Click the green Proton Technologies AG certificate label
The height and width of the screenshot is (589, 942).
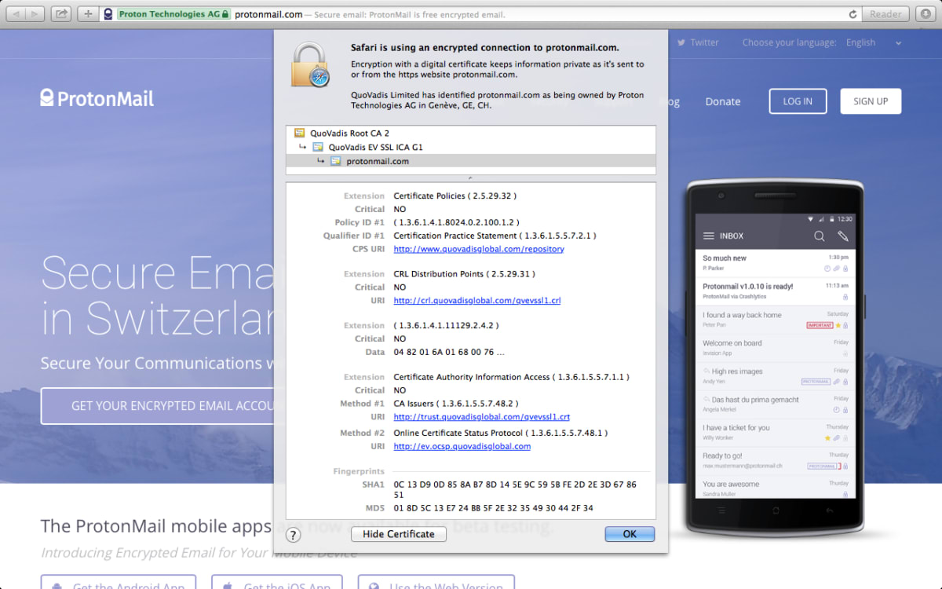[x=173, y=14]
